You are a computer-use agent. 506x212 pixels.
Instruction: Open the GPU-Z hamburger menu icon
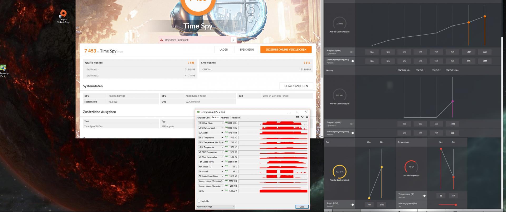(x=307, y=117)
